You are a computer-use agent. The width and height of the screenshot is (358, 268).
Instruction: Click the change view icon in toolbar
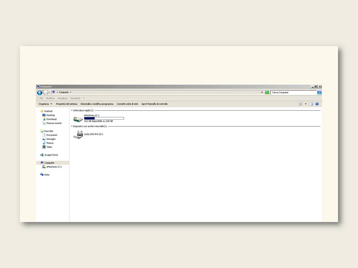point(300,104)
